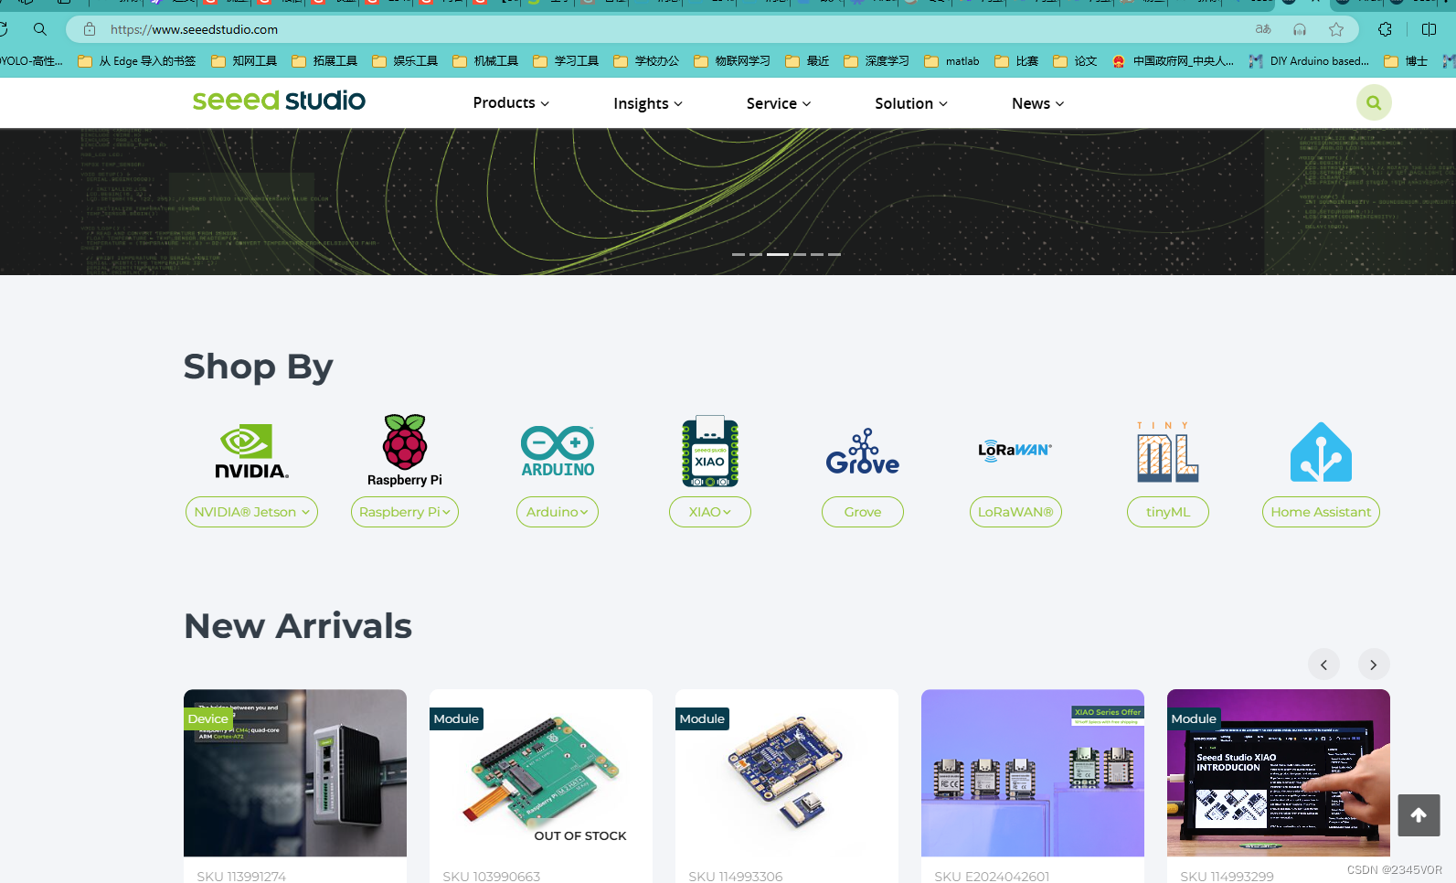Screen dimensions: 1456x883
Task: Open the 知网工具 bookmark folder
Action: tap(244, 61)
